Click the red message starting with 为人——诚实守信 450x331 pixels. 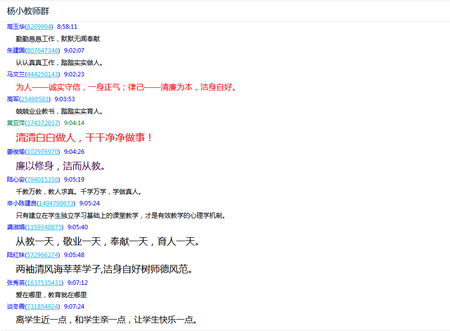pyautogui.click(x=127, y=87)
